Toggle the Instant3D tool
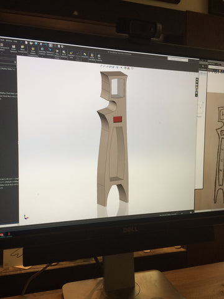The width and height of the screenshot is (224, 299). point(85,55)
